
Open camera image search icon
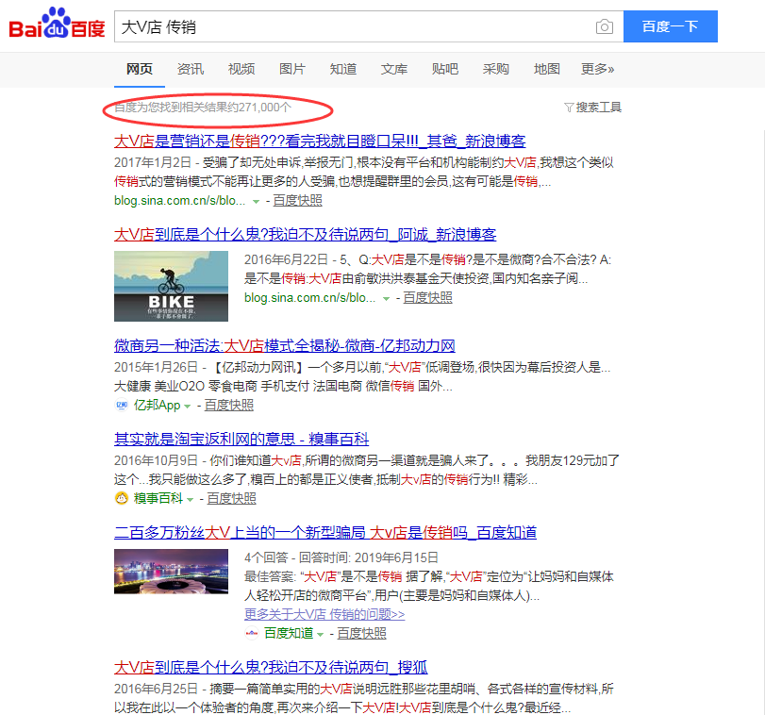click(605, 26)
